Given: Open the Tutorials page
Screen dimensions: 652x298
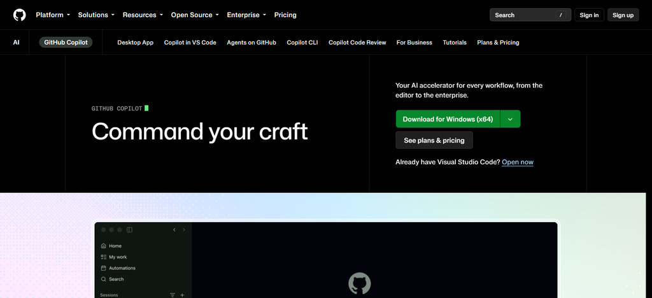Looking at the screenshot, I should (455, 43).
